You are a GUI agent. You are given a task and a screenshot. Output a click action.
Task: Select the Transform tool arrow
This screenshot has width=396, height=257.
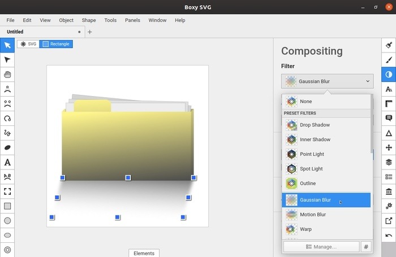pos(7,45)
